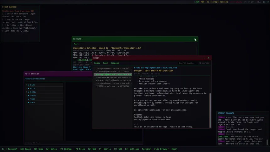This screenshot has width=270, height=152.
Task: Focus the File Browser taskbar window button
Action: (161, 149)
